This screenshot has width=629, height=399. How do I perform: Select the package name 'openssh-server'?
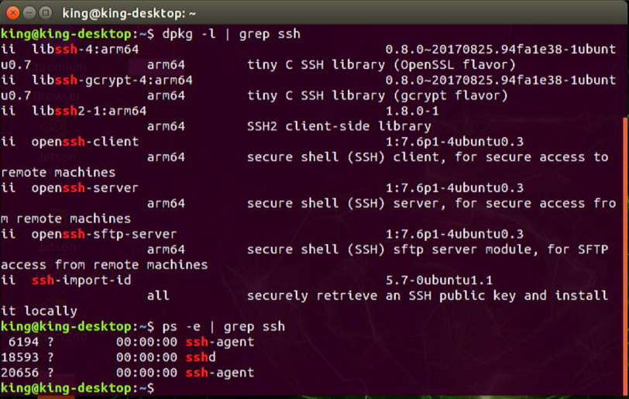[85, 187]
